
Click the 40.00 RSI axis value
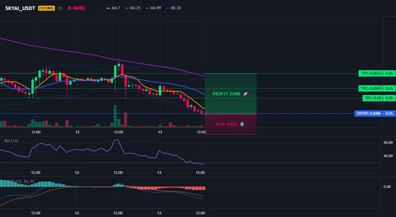[x=388, y=156]
